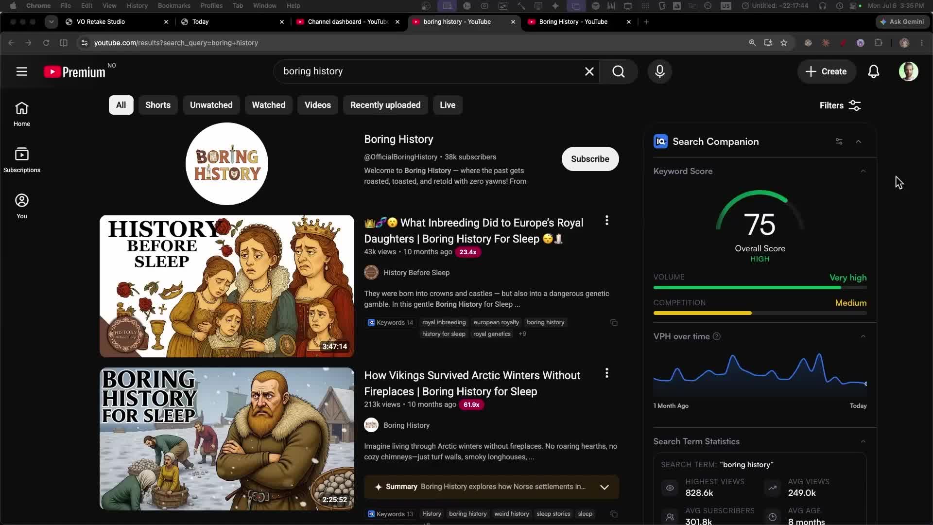
Task: Click the 'weird history' keyword tag
Action: point(511,514)
